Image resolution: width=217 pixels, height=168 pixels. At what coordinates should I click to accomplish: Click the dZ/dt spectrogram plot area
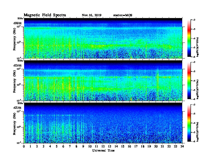(103, 123)
